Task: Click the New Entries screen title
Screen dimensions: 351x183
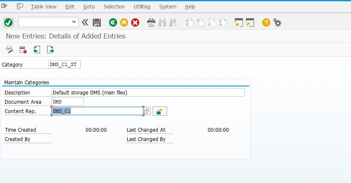Action: pos(66,36)
